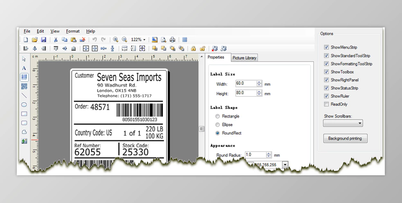Click the Width spinner arrows

(x=259, y=83)
